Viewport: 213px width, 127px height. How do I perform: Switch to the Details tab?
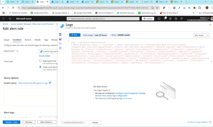click(x=38, y=40)
